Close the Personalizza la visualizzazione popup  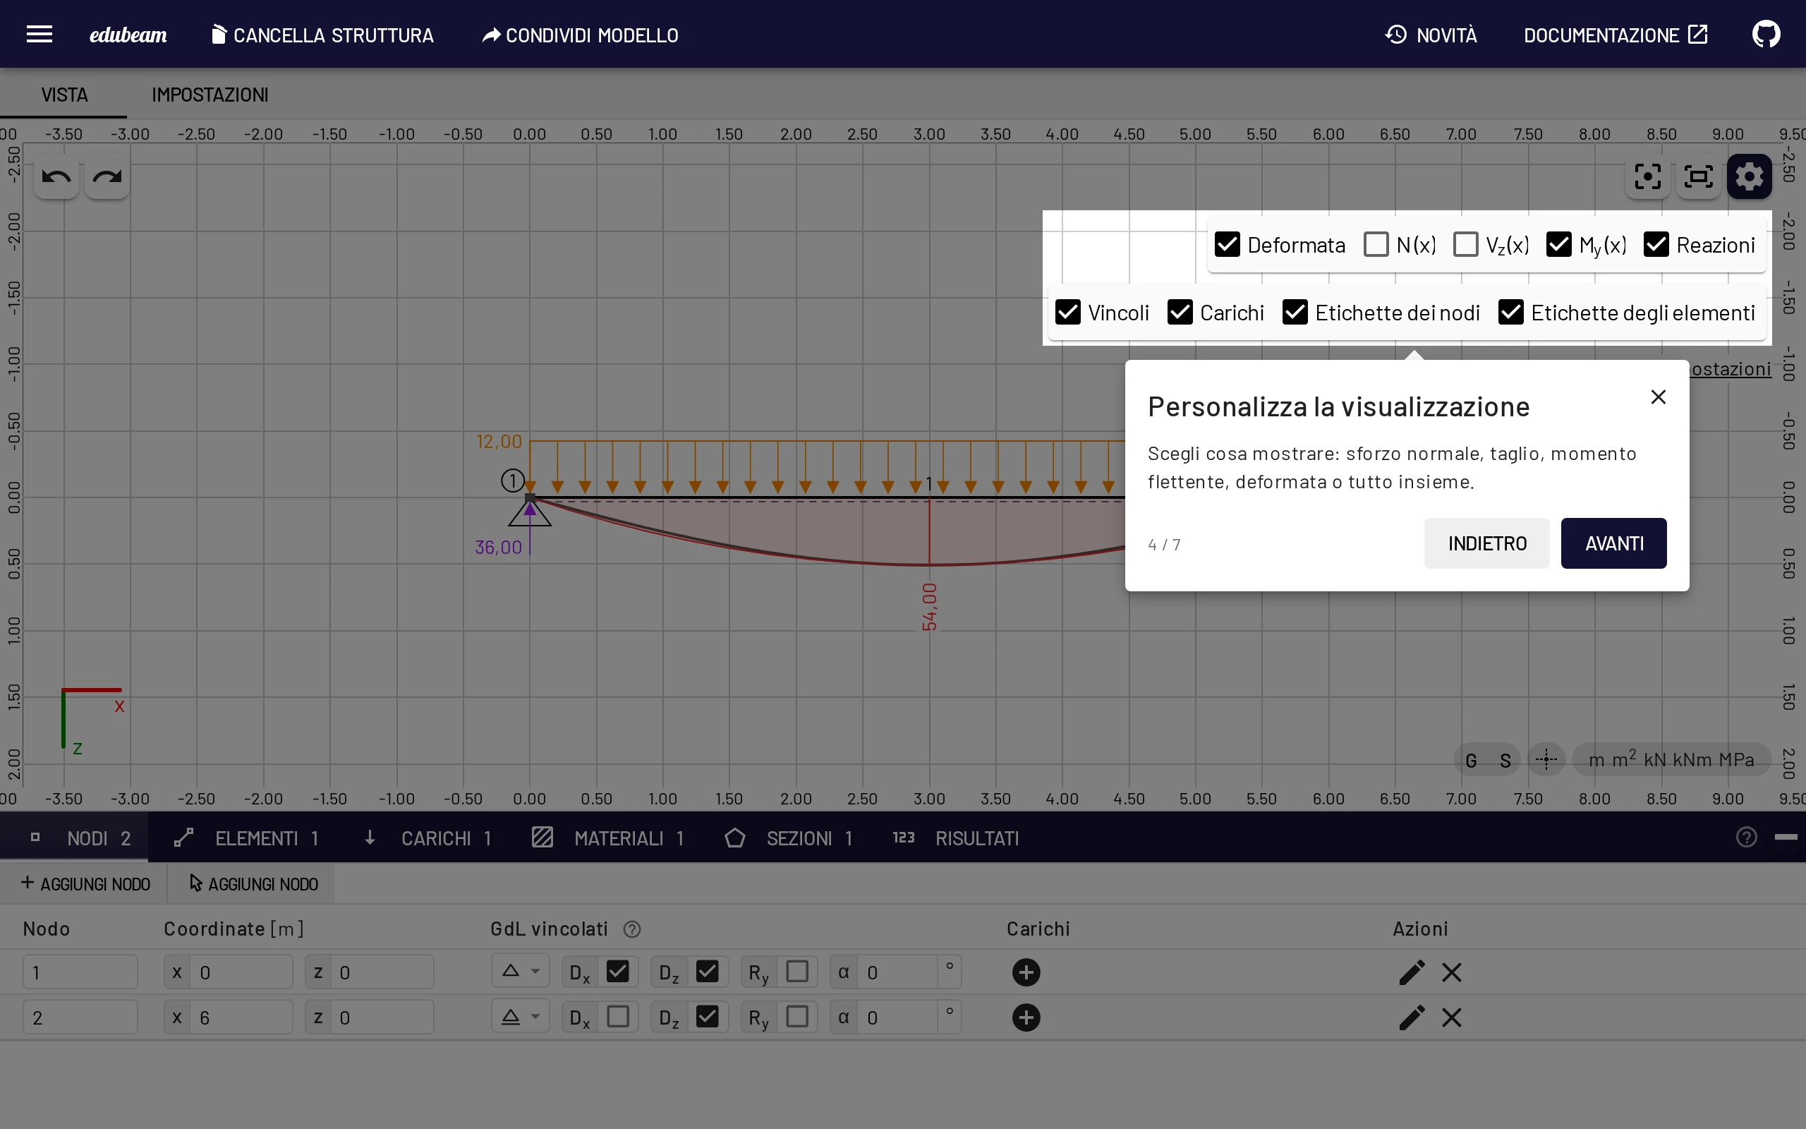[x=1659, y=397]
